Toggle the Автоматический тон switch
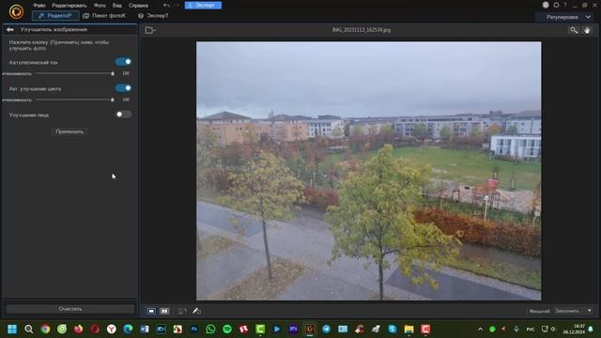The image size is (601, 338). click(123, 62)
